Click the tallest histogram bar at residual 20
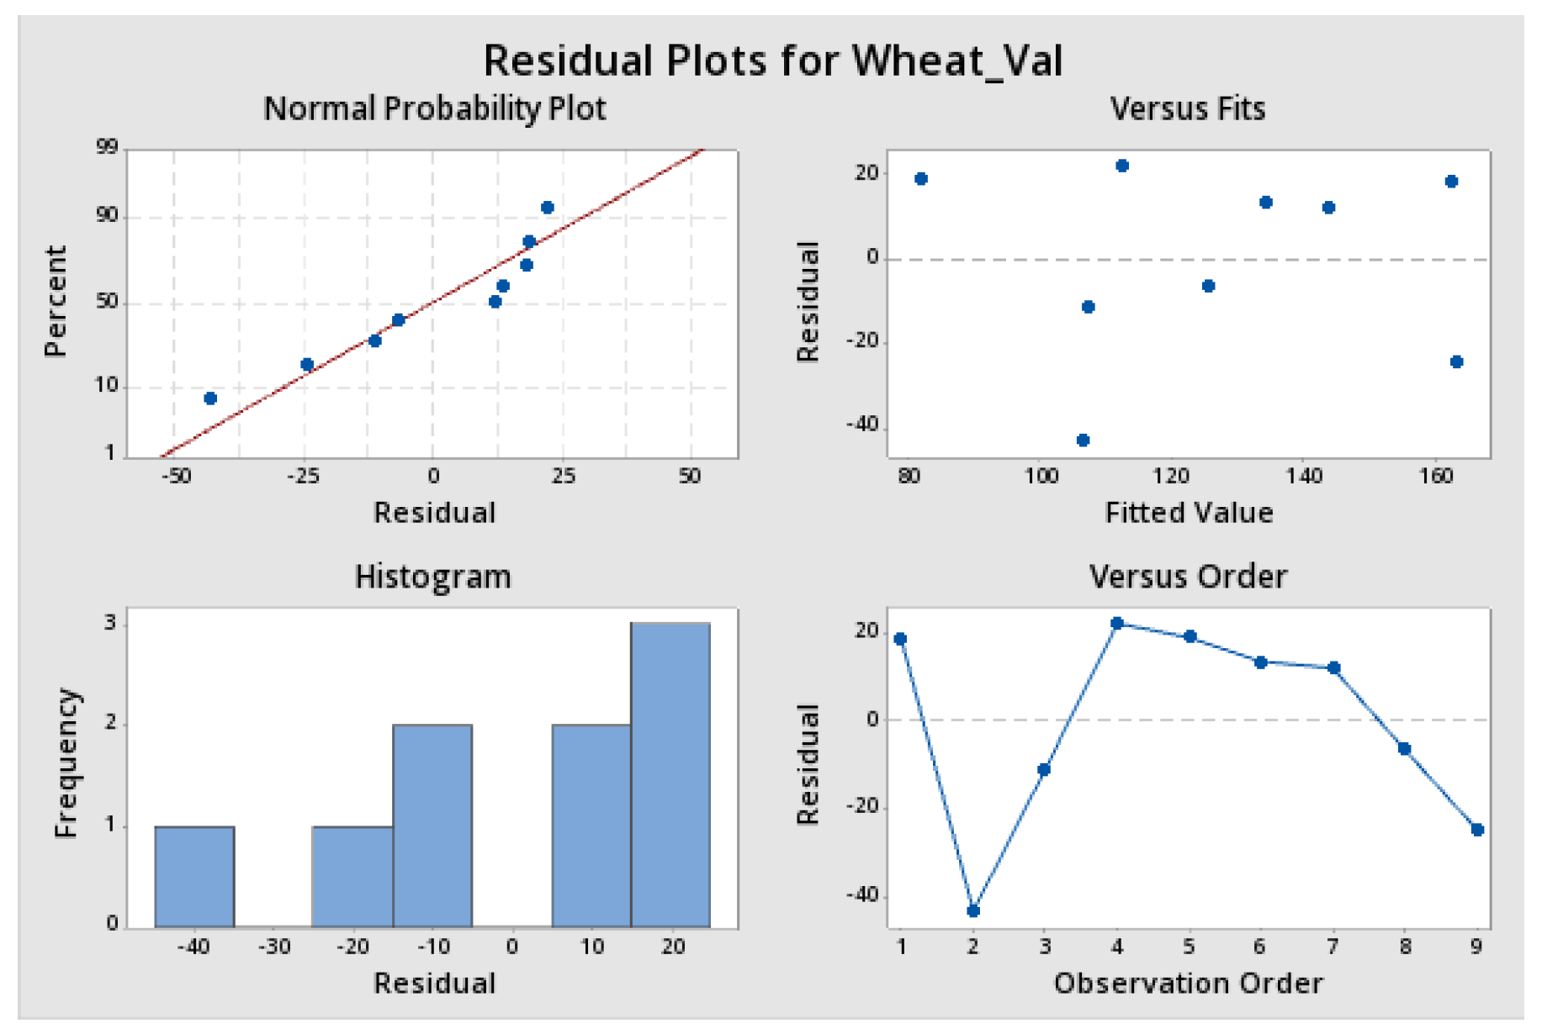 click(x=670, y=773)
